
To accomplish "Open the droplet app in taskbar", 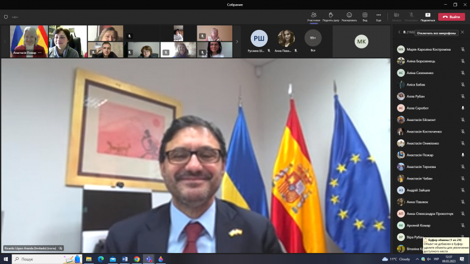I will (161, 259).
